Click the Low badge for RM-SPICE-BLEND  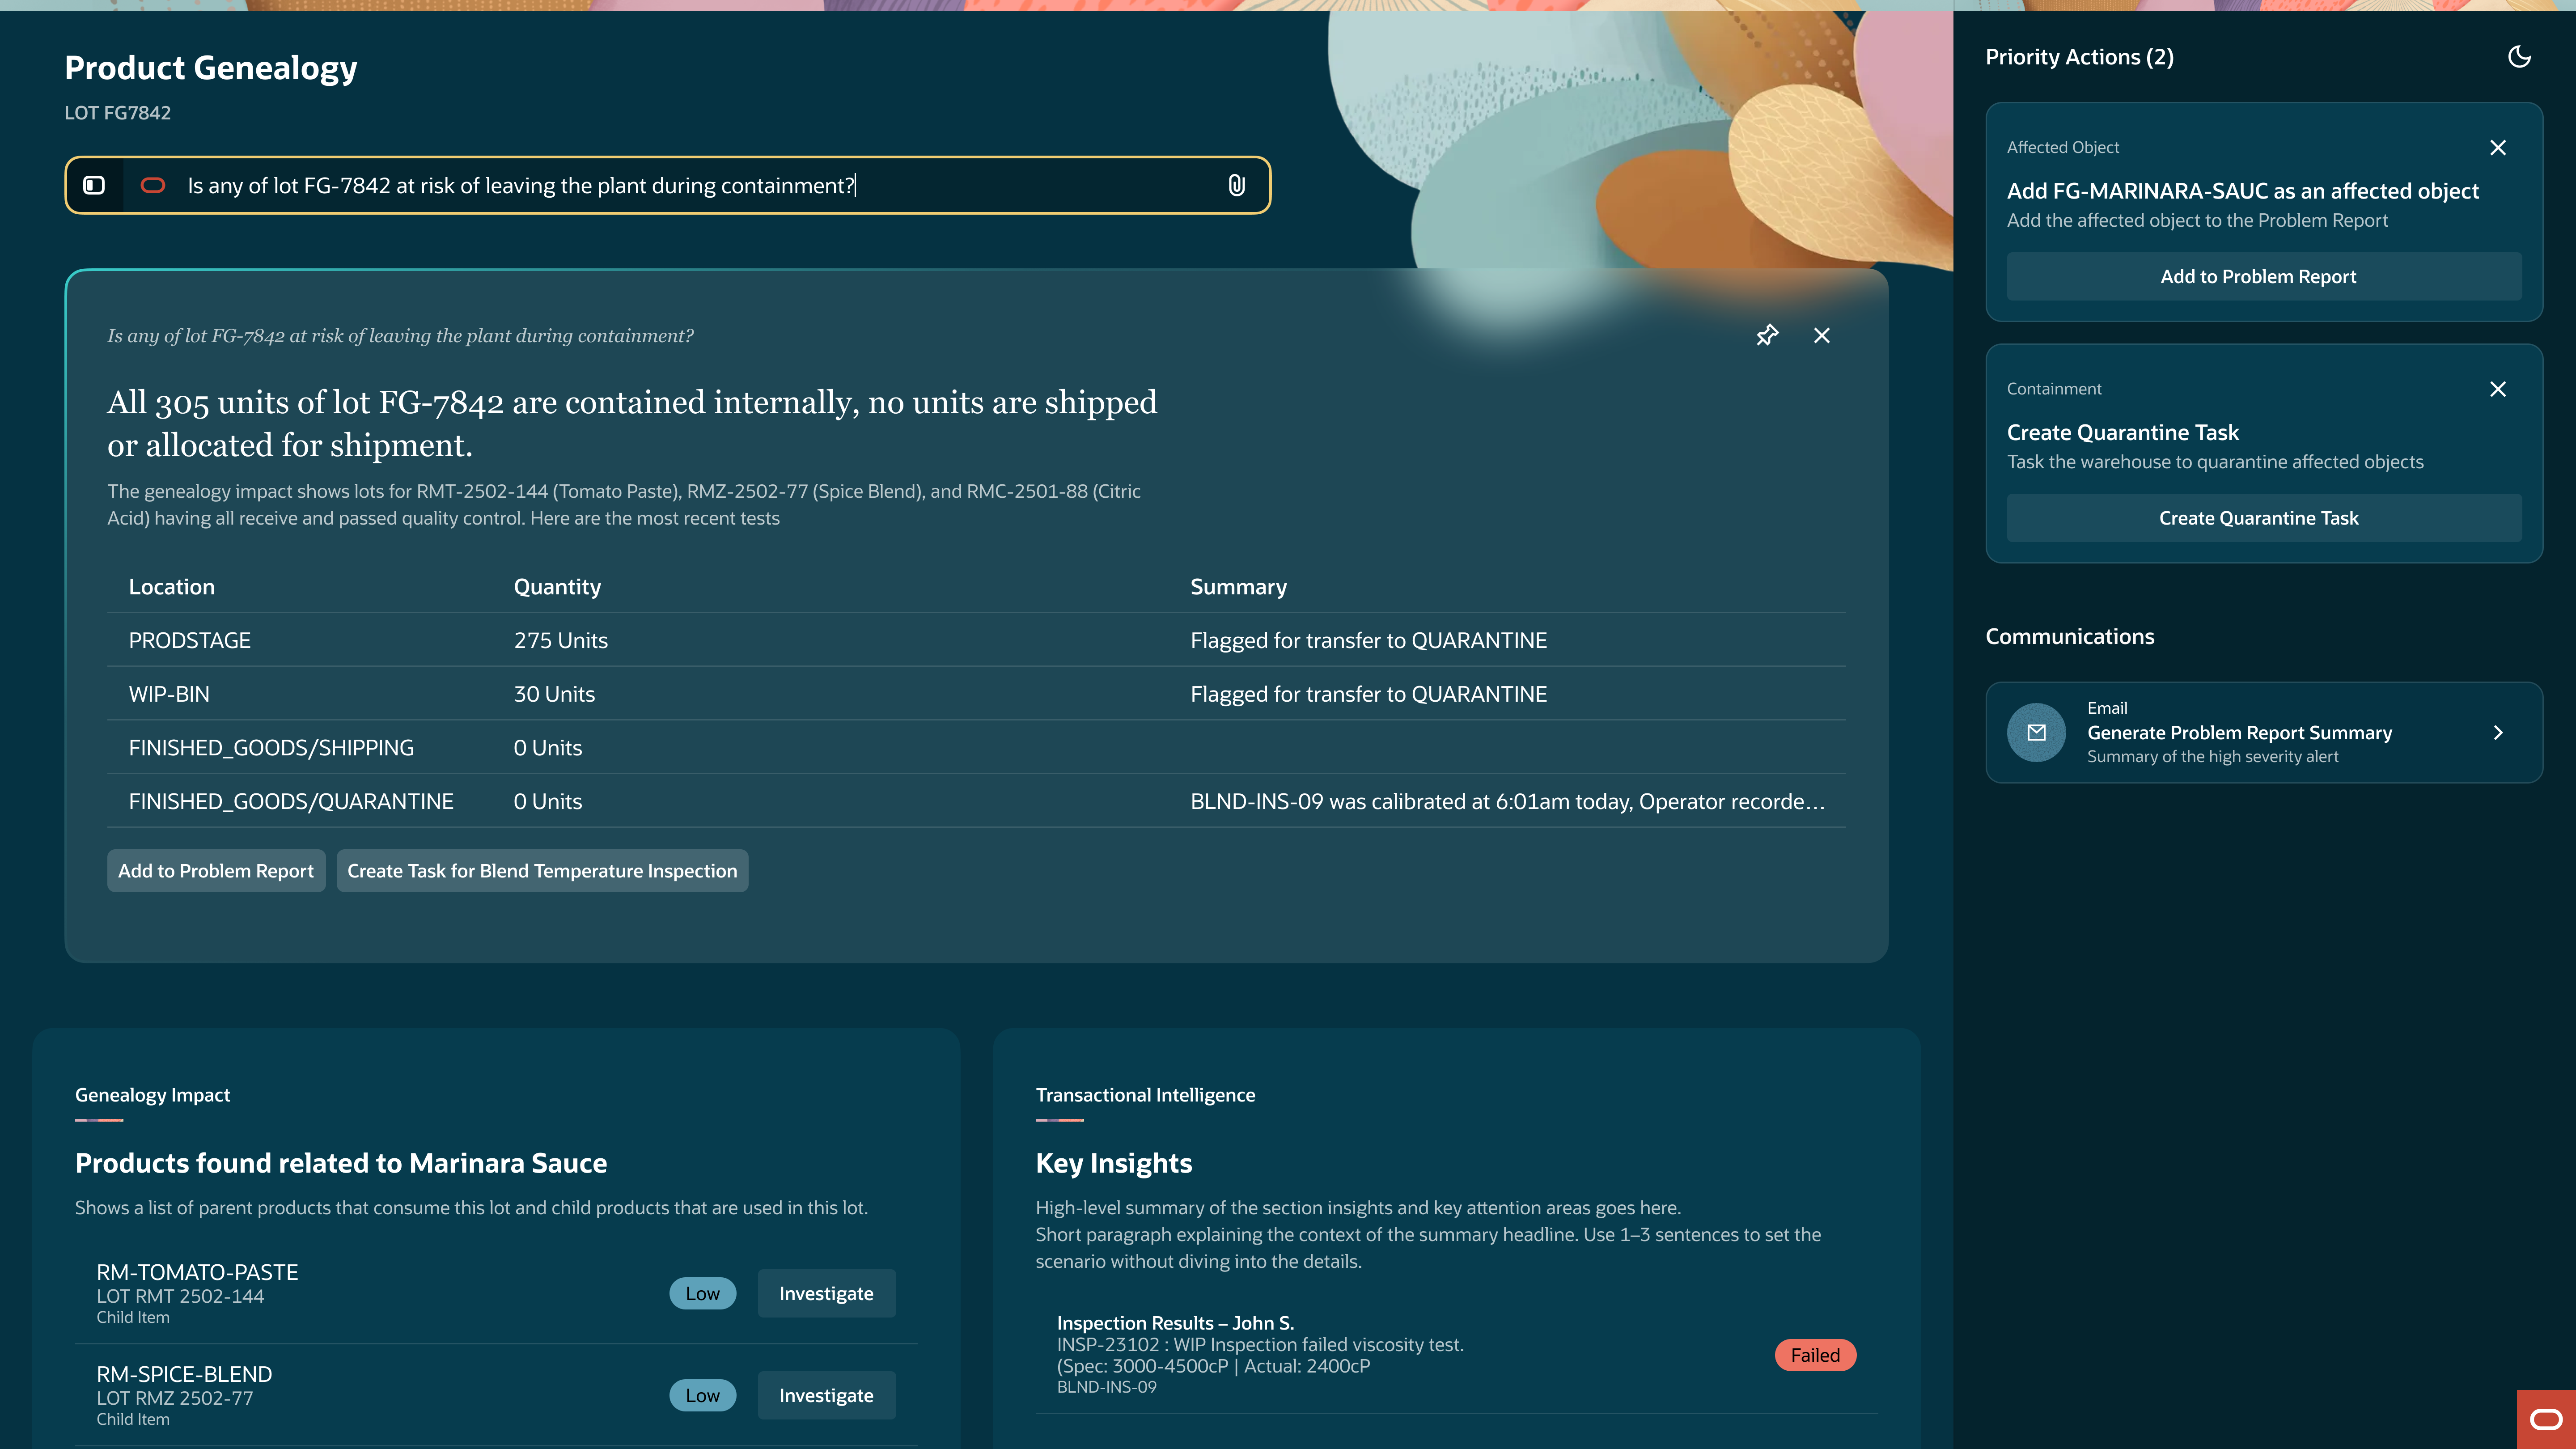point(702,1395)
